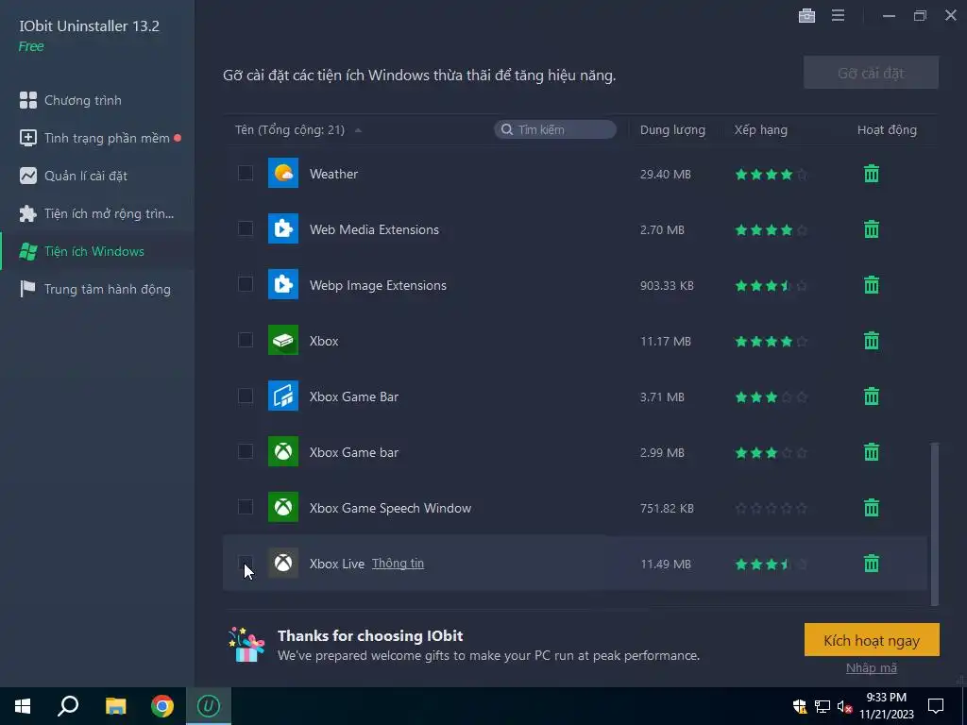Click the Weather star rating
Image resolution: width=967 pixels, height=725 pixels.
point(771,175)
